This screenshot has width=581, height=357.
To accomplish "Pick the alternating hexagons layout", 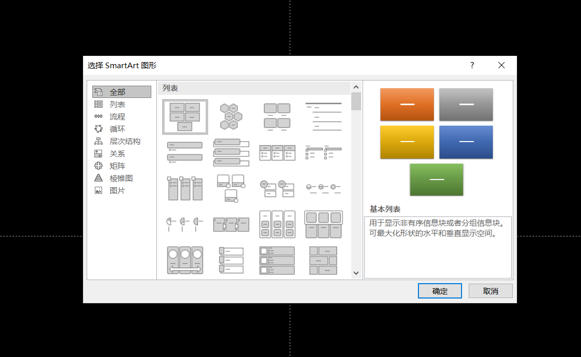I will click(x=231, y=117).
